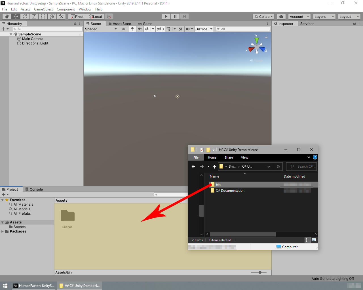Open Hierarchy create plus dropdown
363x290 pixels.
click(5, 29)
